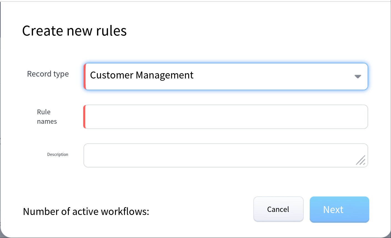Click the dropdown arrow beside Customer Management
This screenshot has height=238, width=391.
click(x=358, y=77)
